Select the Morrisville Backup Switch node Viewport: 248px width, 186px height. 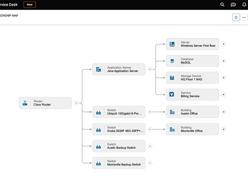[119, 162]
